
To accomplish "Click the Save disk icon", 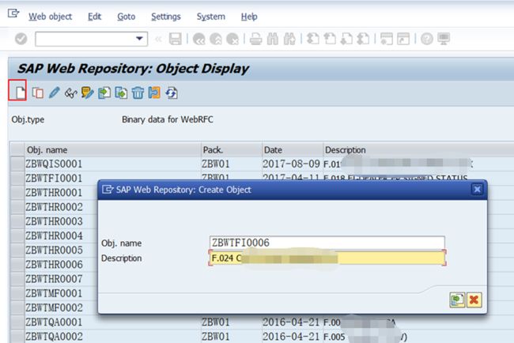I will [175, 39].
